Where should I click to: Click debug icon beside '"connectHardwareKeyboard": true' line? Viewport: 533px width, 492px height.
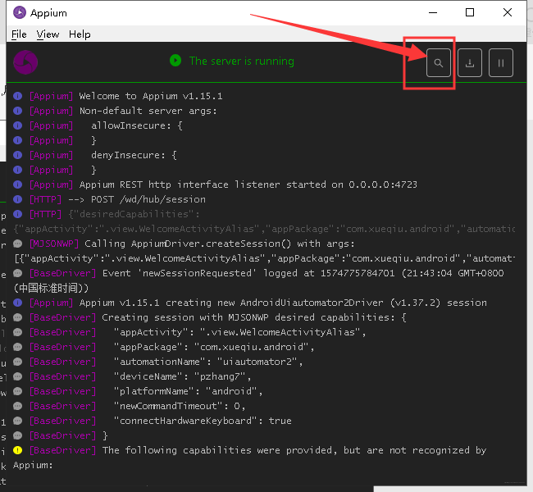[18, 421]
